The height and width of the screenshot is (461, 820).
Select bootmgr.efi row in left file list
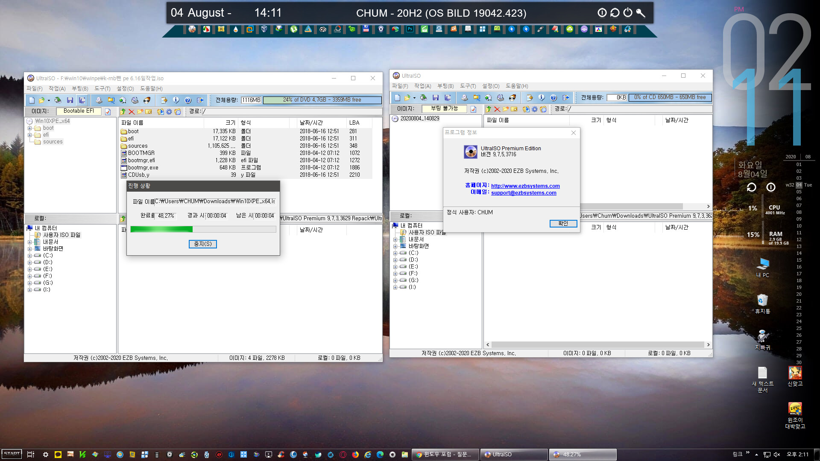tap(246, 160)
